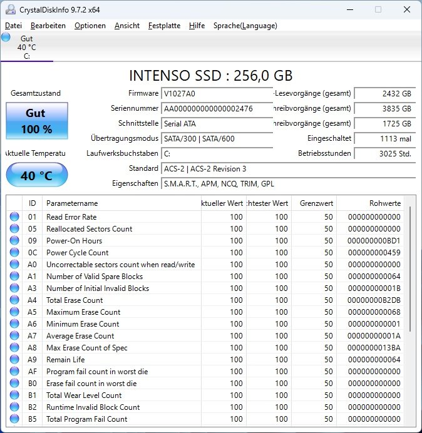This screenshot has height=433, width=422.
Task: Click the Eingeschaltet value 1113 mal
Action: [384, 138]
